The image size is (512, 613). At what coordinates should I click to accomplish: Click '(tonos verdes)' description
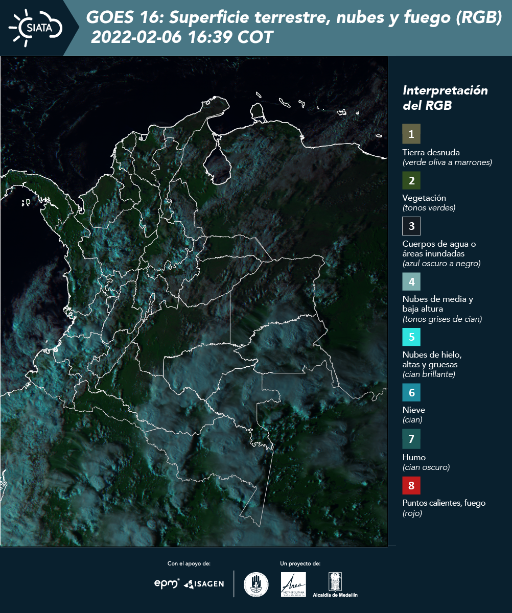click(429, 208)
